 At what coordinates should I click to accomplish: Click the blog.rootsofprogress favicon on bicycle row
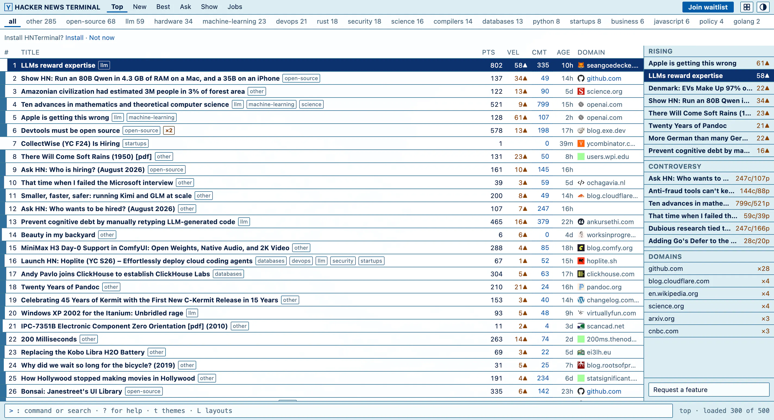(581, 365)
